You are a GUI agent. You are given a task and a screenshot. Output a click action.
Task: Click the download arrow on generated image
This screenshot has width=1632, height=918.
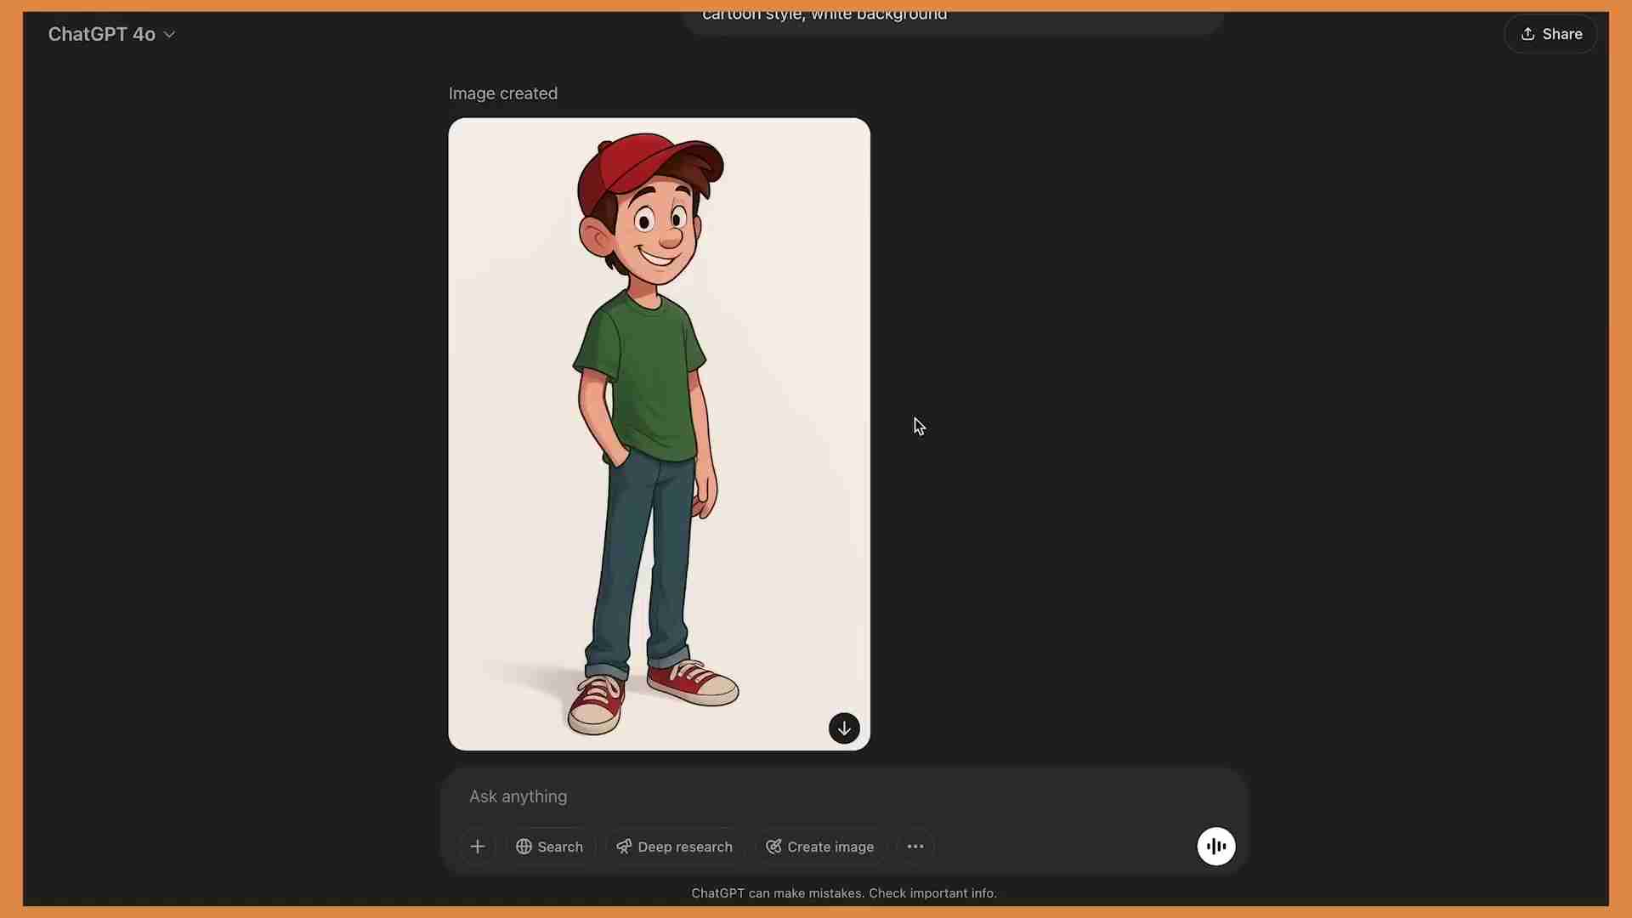coord(844,728)
